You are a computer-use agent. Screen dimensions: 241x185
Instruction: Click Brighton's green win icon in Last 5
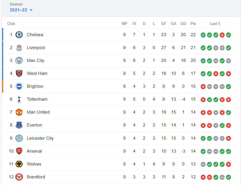click(x=228, y=87)
